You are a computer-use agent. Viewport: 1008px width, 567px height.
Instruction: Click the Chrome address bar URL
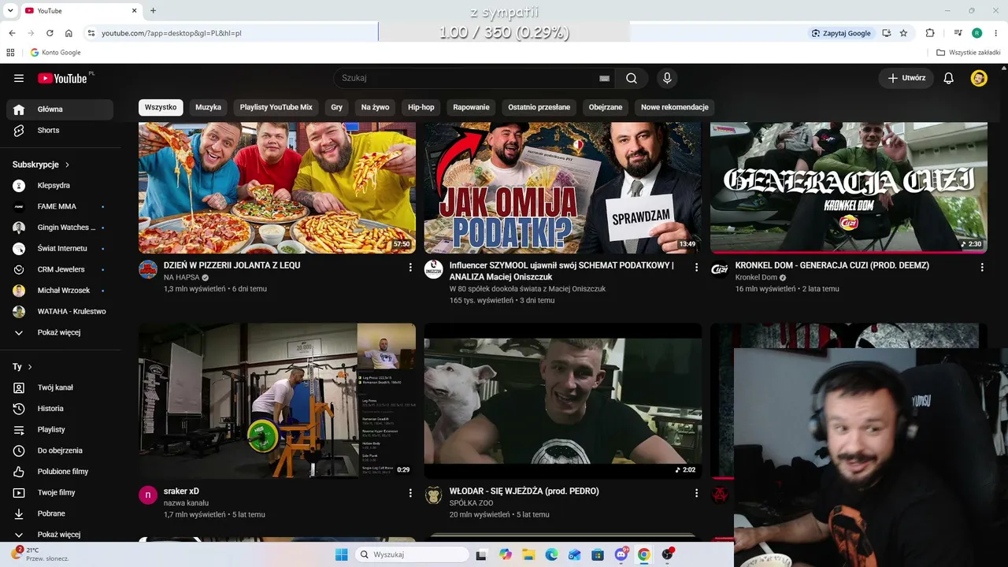(x=172, y=33)
